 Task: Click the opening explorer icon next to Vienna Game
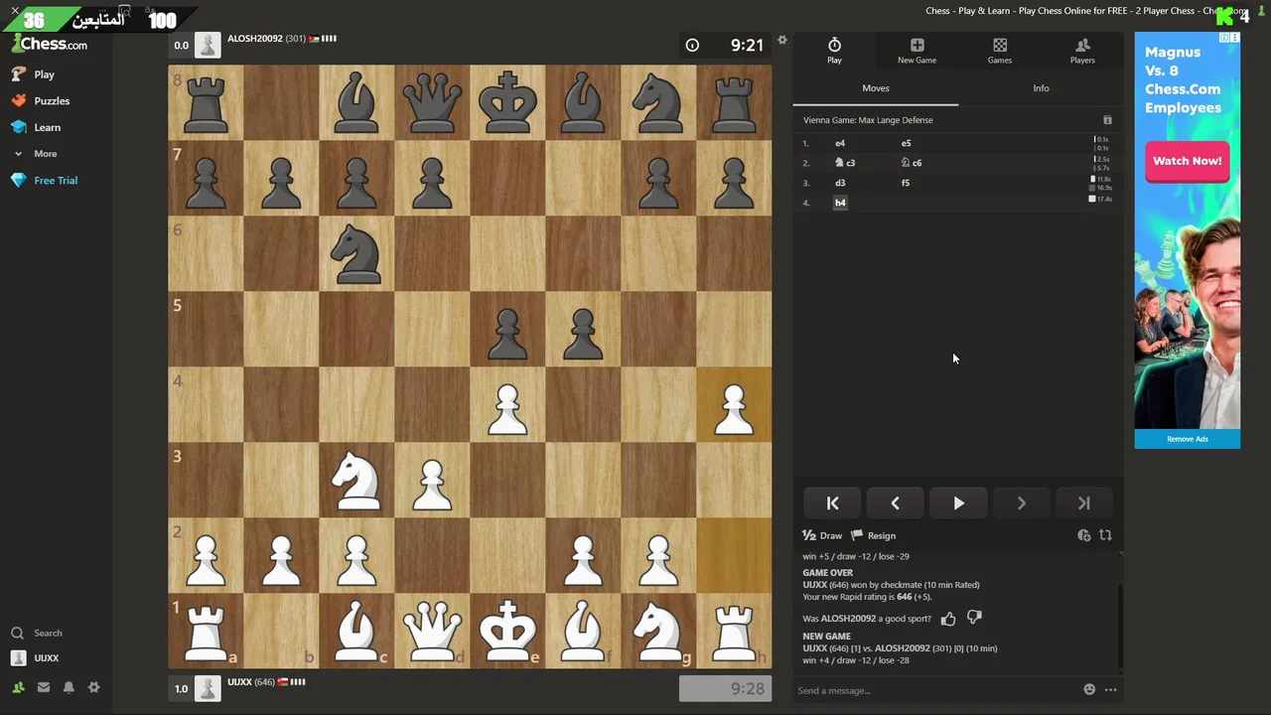click(1107, 120)
